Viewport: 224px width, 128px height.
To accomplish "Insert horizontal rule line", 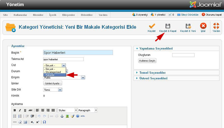I will click(x=15, y=122).
